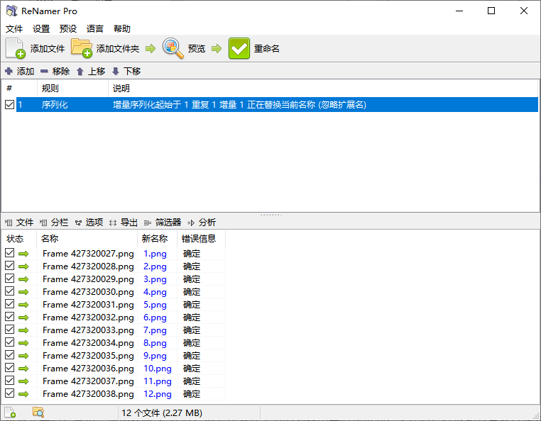Uncheck Frame 427320035.png checkbox

[x=10, y=355]
